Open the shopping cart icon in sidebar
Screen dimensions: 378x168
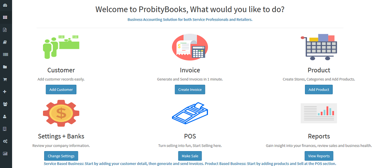5,79
